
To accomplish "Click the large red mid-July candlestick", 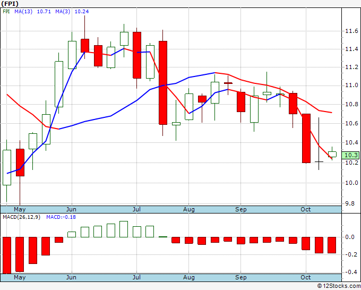I will coord(163,83).
